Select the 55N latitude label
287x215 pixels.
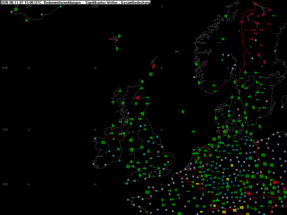click(x=5, y=130)
